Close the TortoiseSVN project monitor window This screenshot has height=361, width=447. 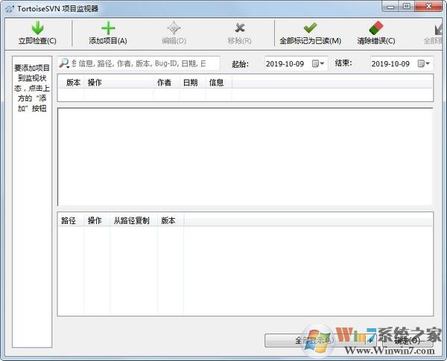click(428, 6)
